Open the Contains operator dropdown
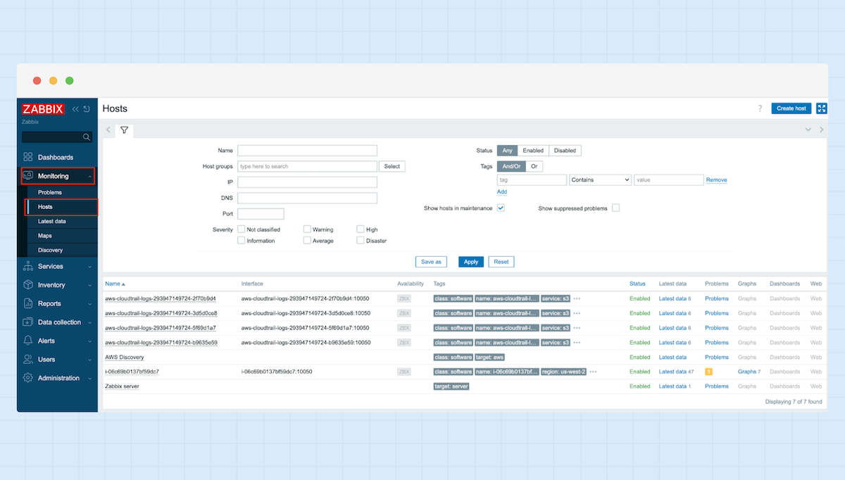This screenshot has width=845, height=480. point(600,179)
